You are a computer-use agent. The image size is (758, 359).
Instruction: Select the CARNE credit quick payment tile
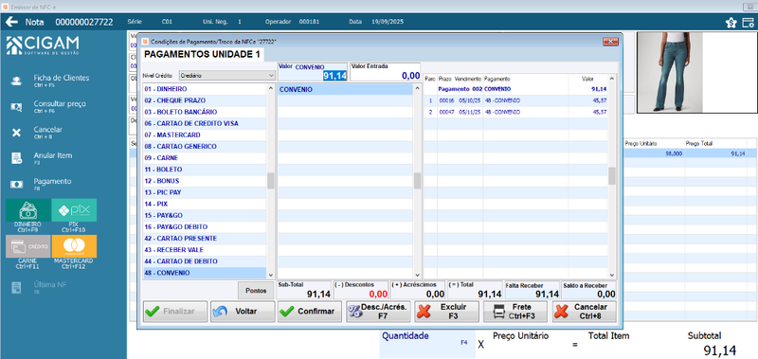[28, 246]
